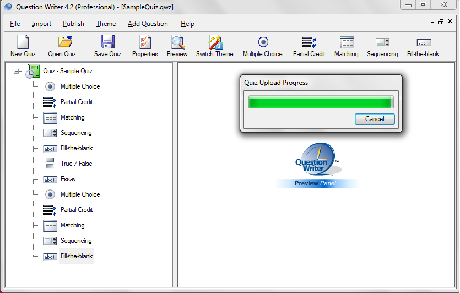
Task: Click the second Sequencing icon in tree
Action: pos(50,241)
